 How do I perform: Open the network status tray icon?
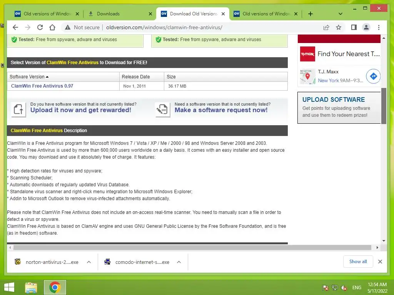coord(335,288)
